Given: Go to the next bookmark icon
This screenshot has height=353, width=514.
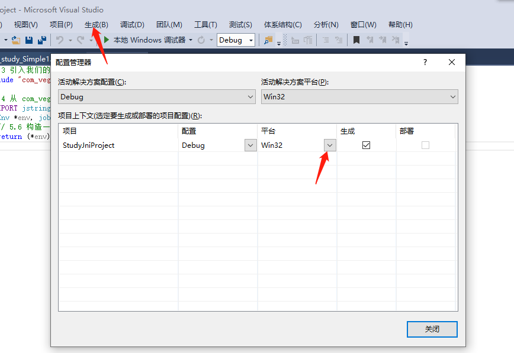Looking at the screenshot, I should [x=383, y=40].
